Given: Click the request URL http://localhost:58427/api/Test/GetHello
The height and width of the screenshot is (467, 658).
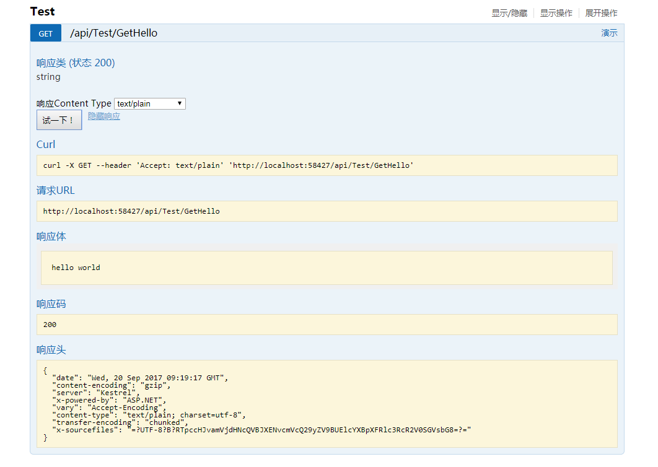Looking at the screenshot, I should 131,211.
